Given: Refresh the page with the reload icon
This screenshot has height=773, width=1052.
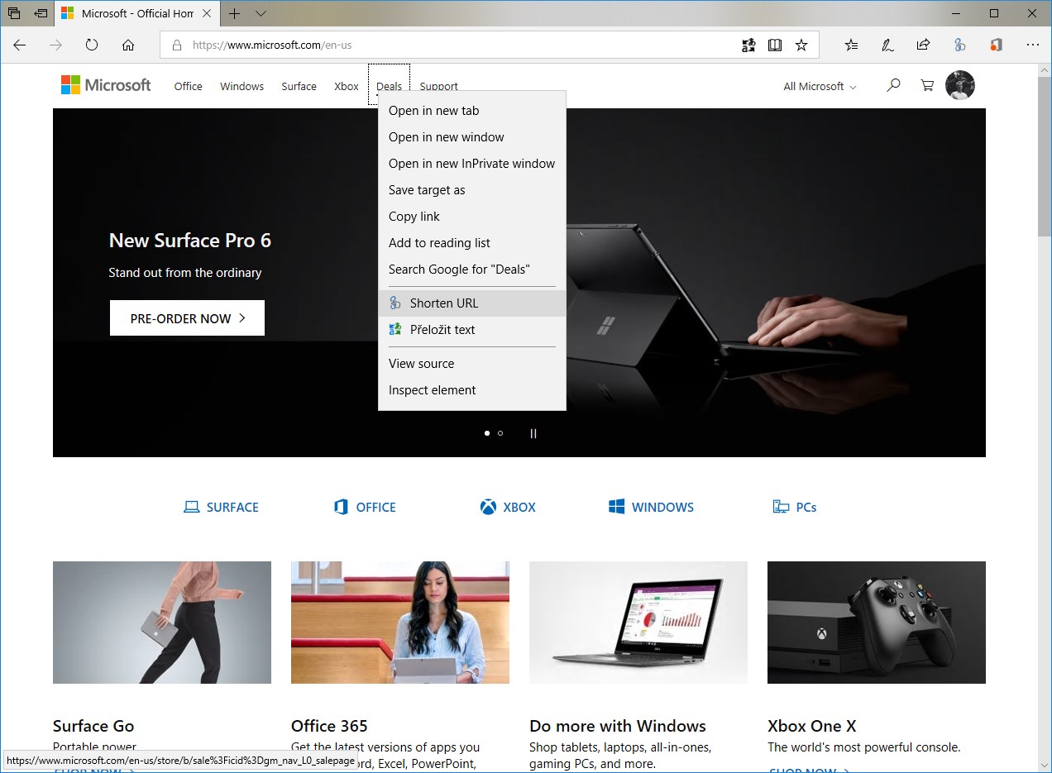Looking at the screenshot, I should (x=92, y=45).
